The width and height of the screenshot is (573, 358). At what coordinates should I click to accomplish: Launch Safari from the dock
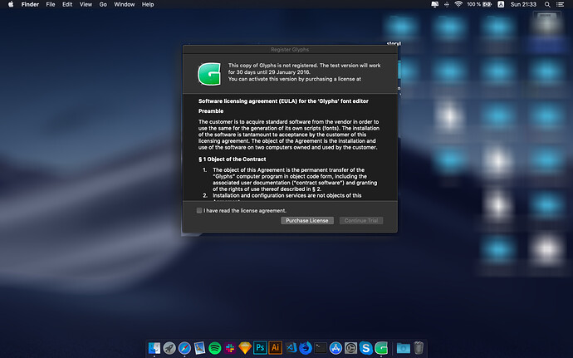pos(184,348)
